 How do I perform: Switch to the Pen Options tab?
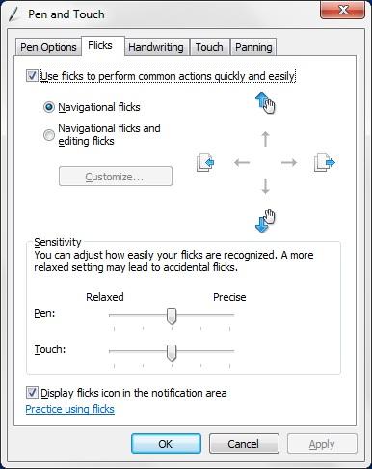48,47
